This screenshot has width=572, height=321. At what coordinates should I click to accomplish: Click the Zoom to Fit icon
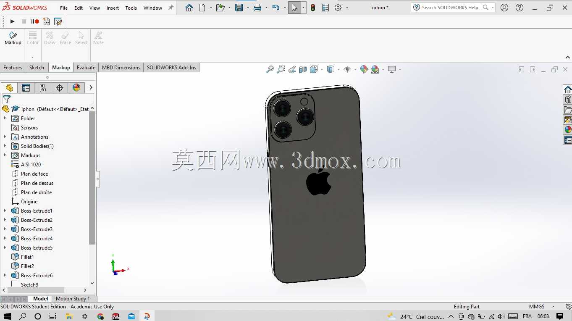[270, 69]
